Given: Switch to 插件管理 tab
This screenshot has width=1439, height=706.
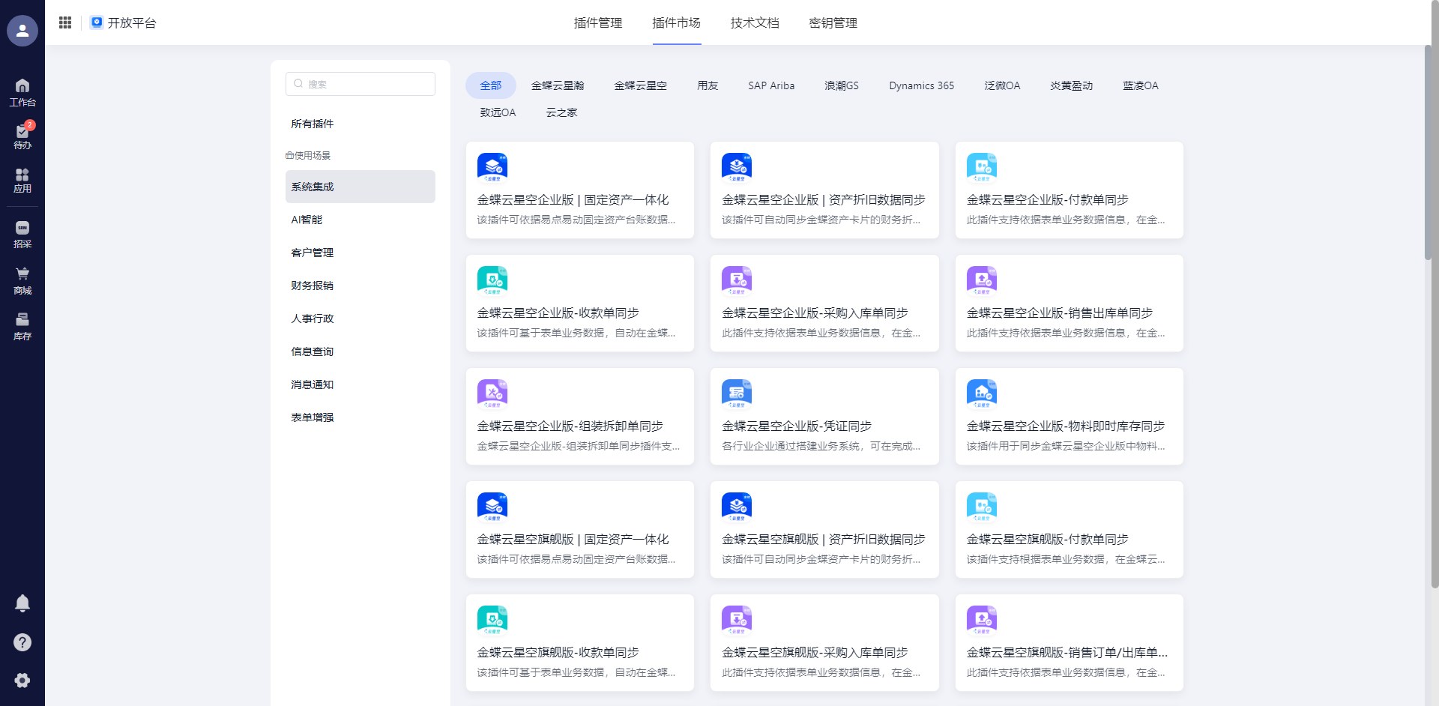Looking at the screenshot, I should click(x=598, y=22).
